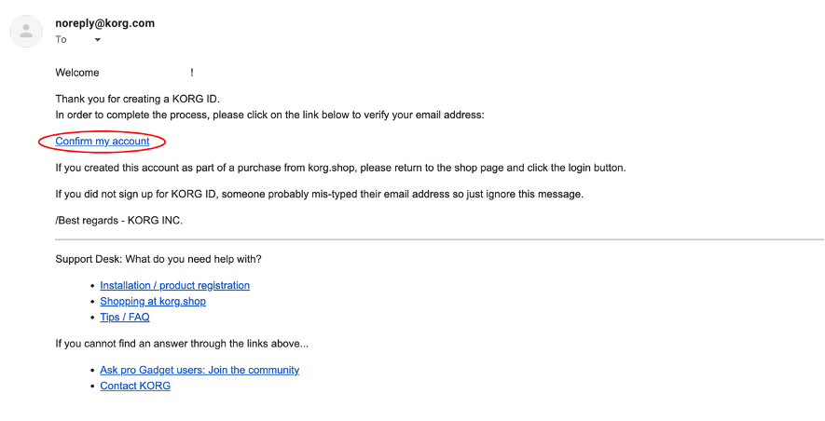825x421 pixels.
Task: Open the Contact KORG link
Action: tap(135, 386)
